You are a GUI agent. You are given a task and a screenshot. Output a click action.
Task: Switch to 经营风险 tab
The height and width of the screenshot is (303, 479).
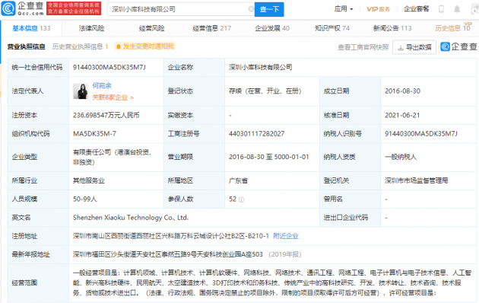click(151, 28)
